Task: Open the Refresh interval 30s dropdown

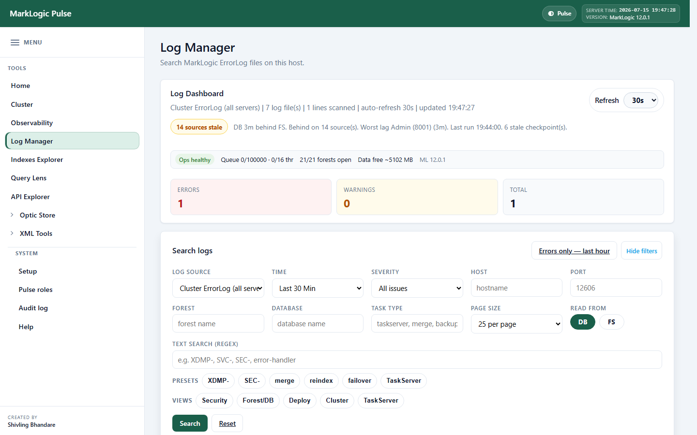Action: 641,101
